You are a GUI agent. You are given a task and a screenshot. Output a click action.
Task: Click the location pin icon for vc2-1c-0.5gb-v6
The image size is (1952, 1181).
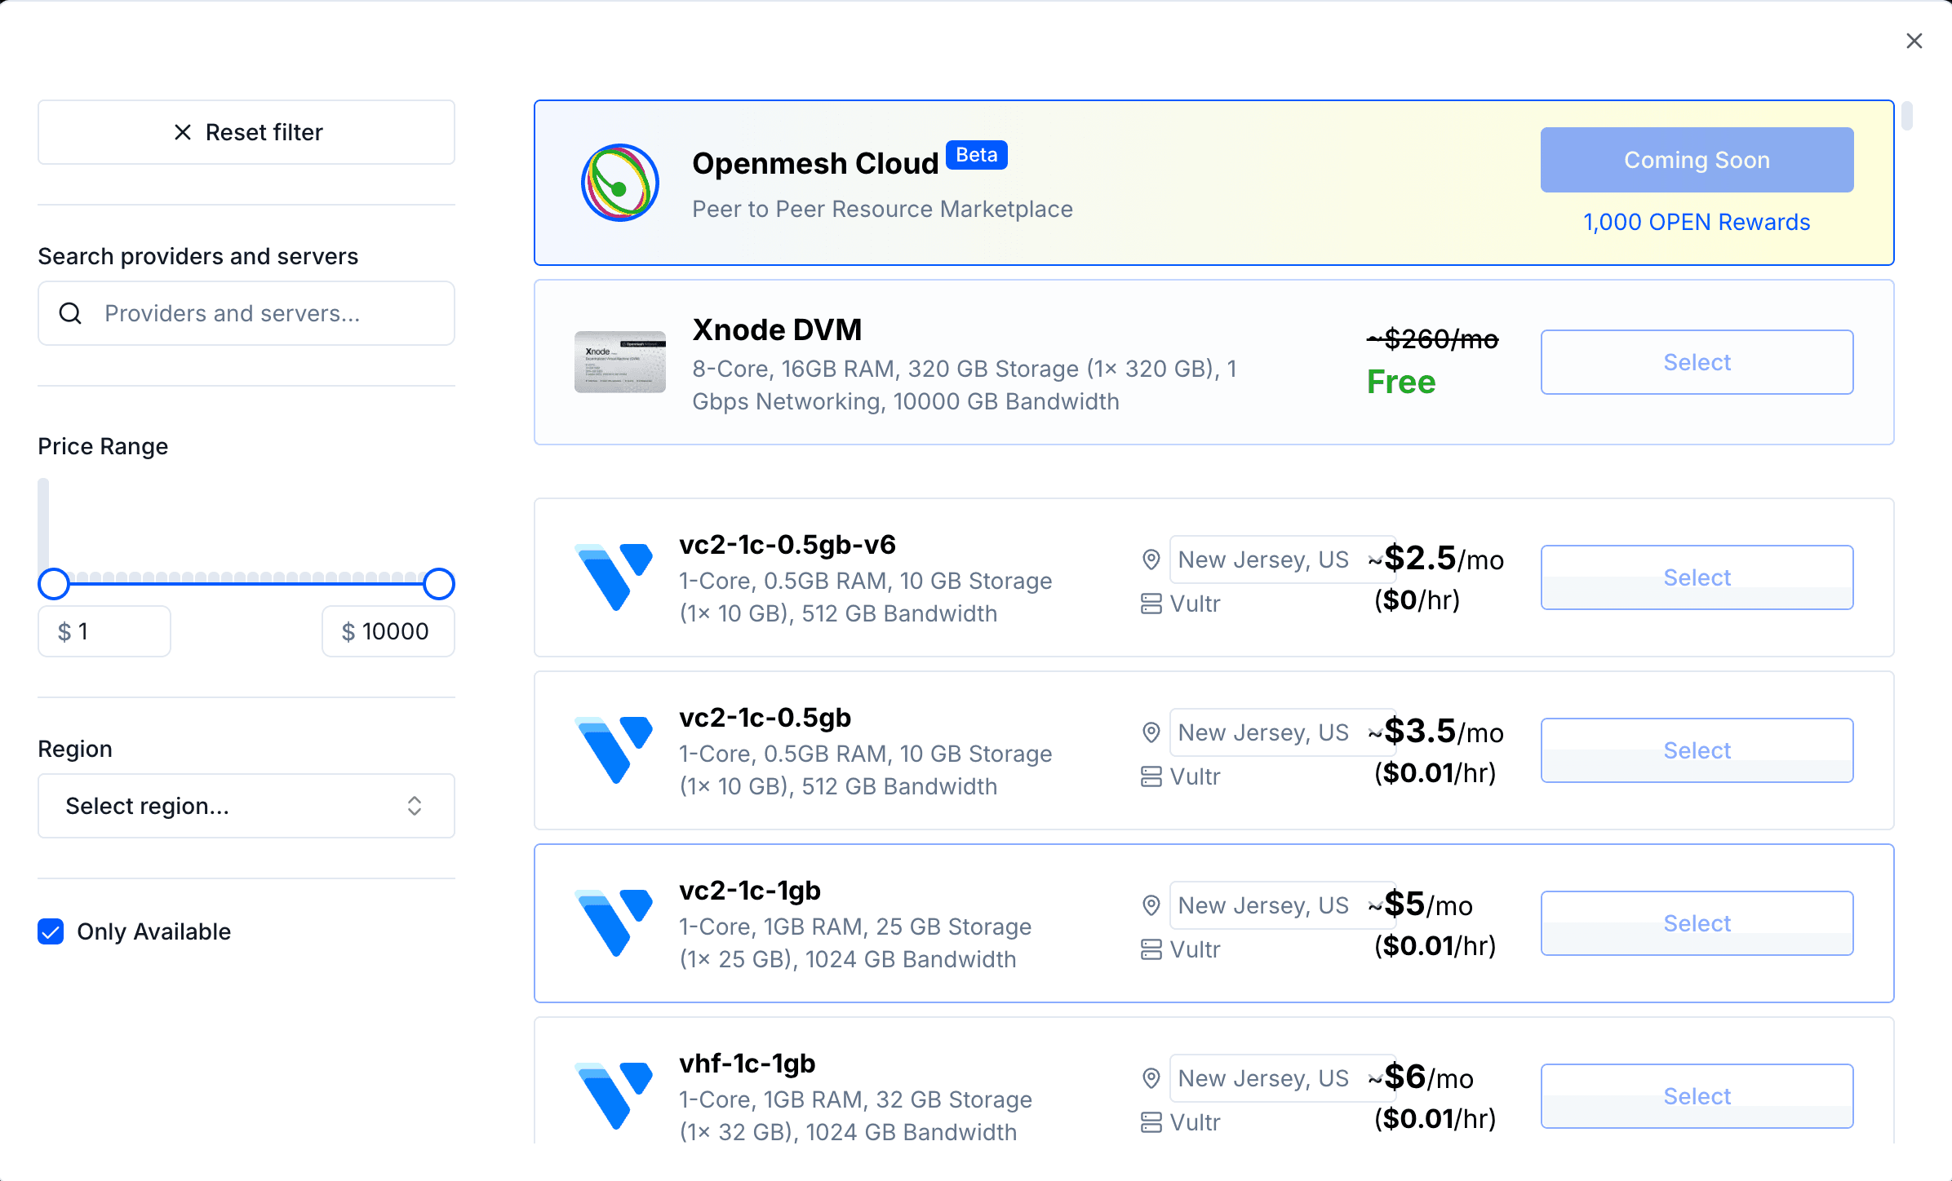[1151, 560]
